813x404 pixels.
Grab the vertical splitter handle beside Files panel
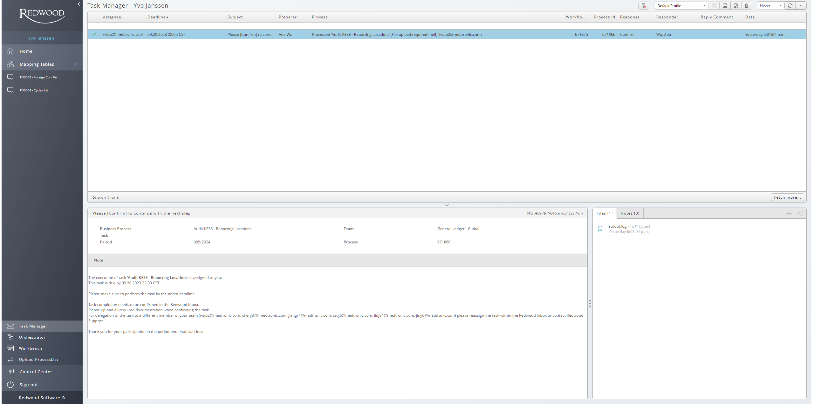[590, 303]
